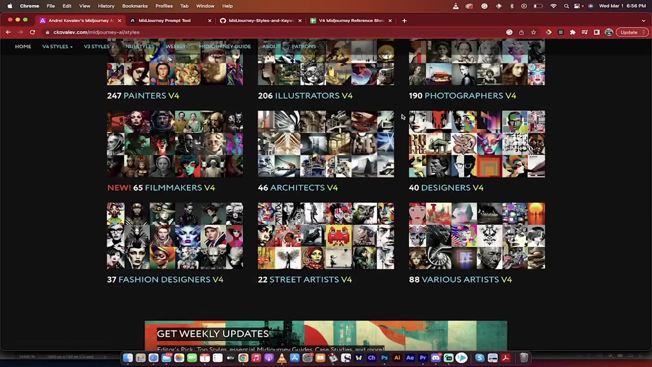Click the colorful diamond extension icon

tap(549, 32)
